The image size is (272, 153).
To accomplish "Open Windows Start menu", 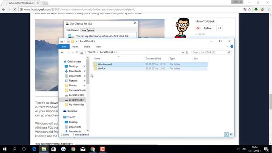I will [x=5, y=149].
